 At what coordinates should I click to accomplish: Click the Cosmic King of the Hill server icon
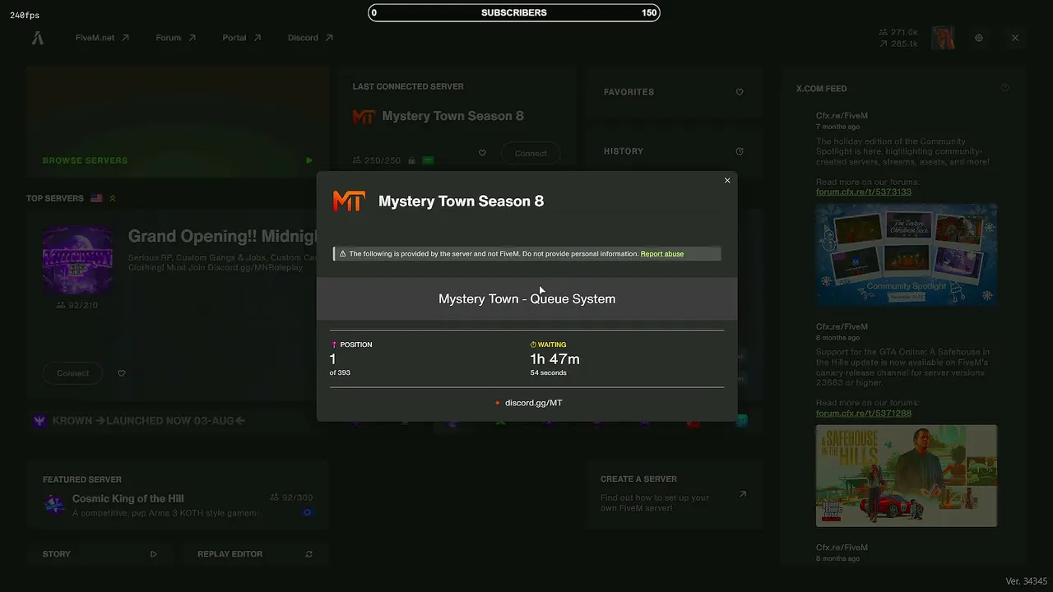(x=54, y=504)
